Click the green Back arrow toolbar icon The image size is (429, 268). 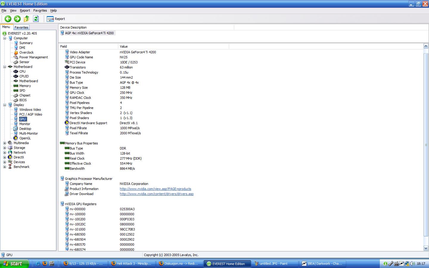[8, 19]
